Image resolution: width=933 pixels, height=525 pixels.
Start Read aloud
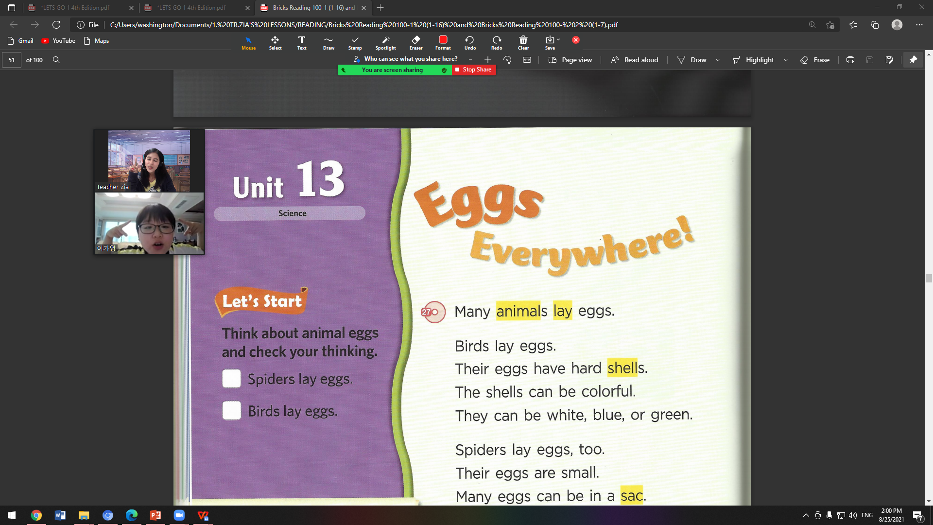tap(635, 60)
